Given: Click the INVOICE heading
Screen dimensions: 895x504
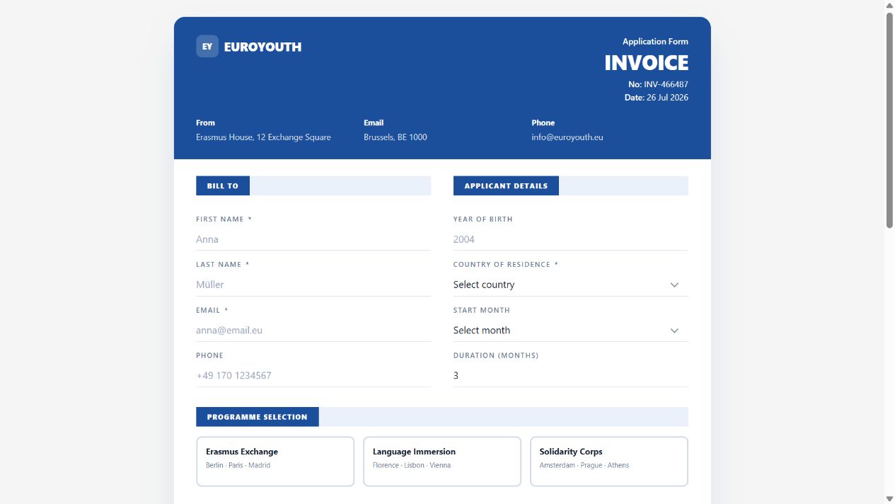Looking at the screenshot, I should pyautogui.click(x=646, y=63).
